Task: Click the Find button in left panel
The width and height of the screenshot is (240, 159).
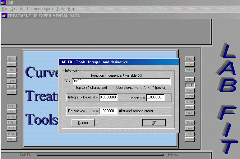Action: tap(11, 106)
